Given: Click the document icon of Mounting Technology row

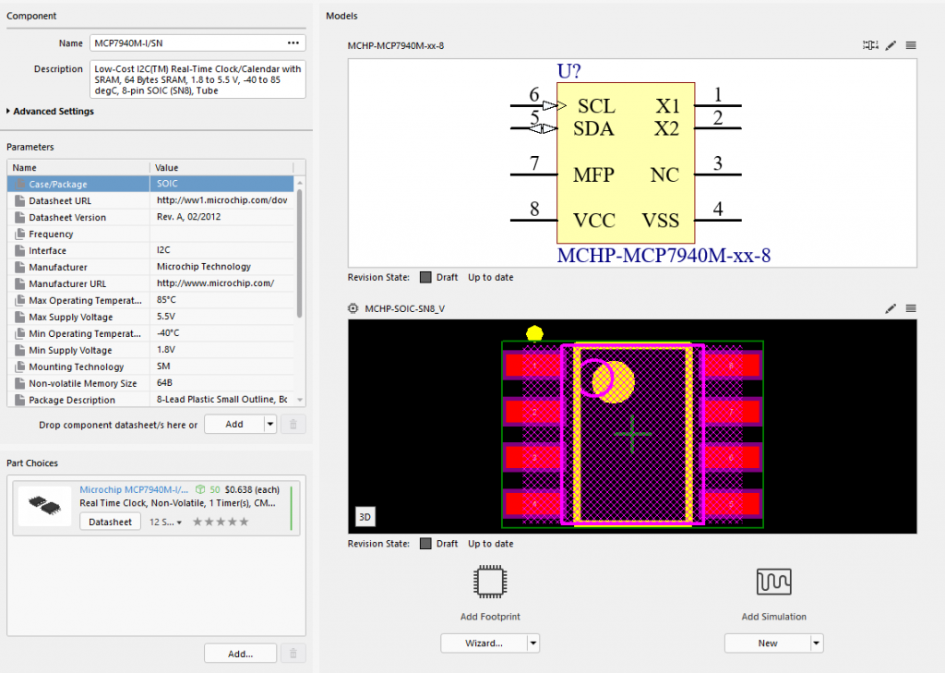Looking at the screenshot, I should pos(20,367).
